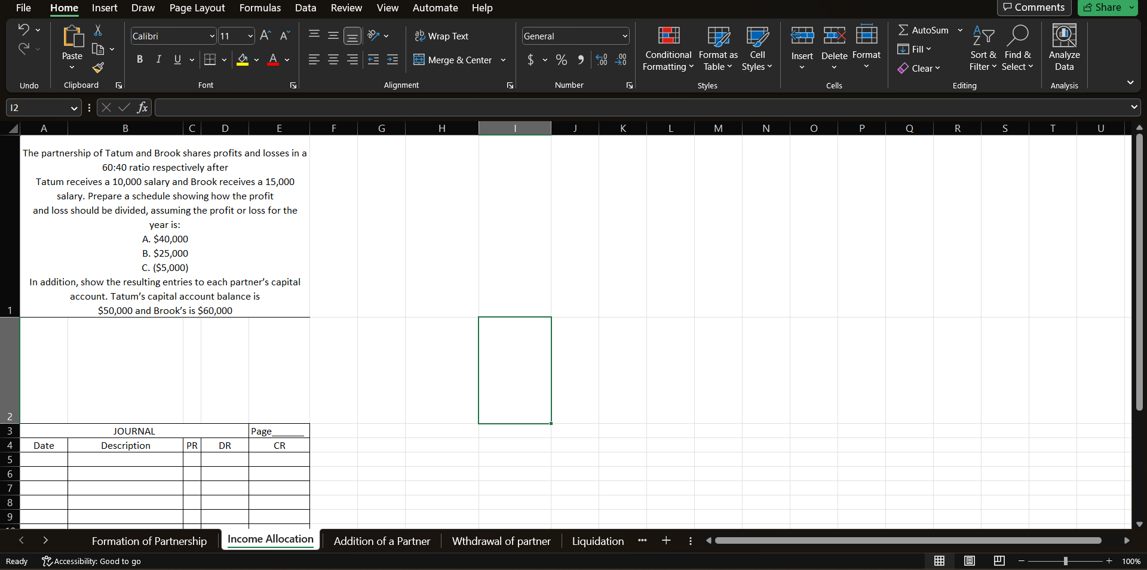
Task: Apply Comma Style format
Action: (581, 60)
